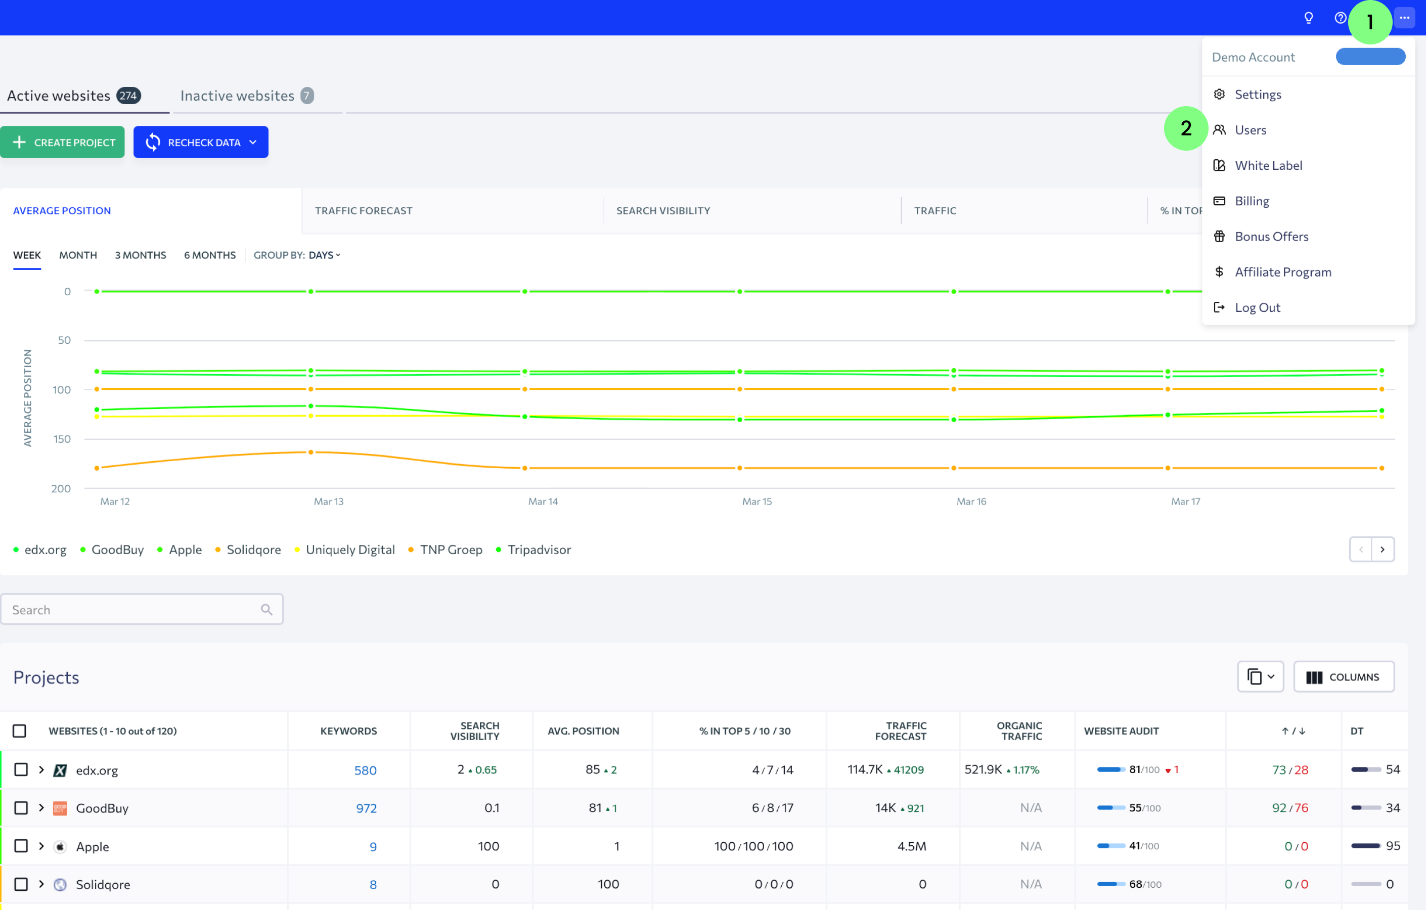Click the Billing card icon

click(x=1219, y=201)
